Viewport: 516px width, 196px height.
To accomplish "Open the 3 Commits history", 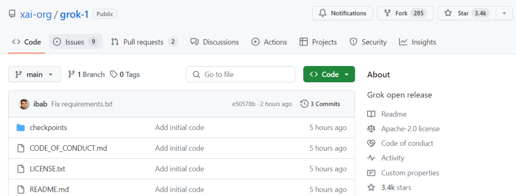I will (x=320, y=104).
